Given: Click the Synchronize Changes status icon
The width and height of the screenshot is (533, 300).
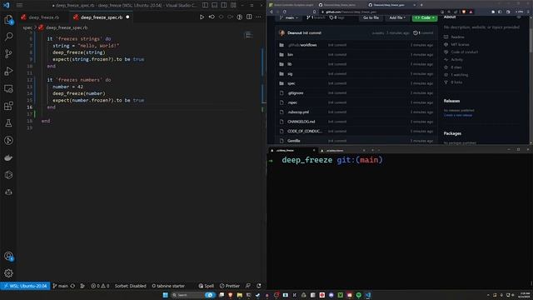Looking at the screenshot, I should click(72, 286).
